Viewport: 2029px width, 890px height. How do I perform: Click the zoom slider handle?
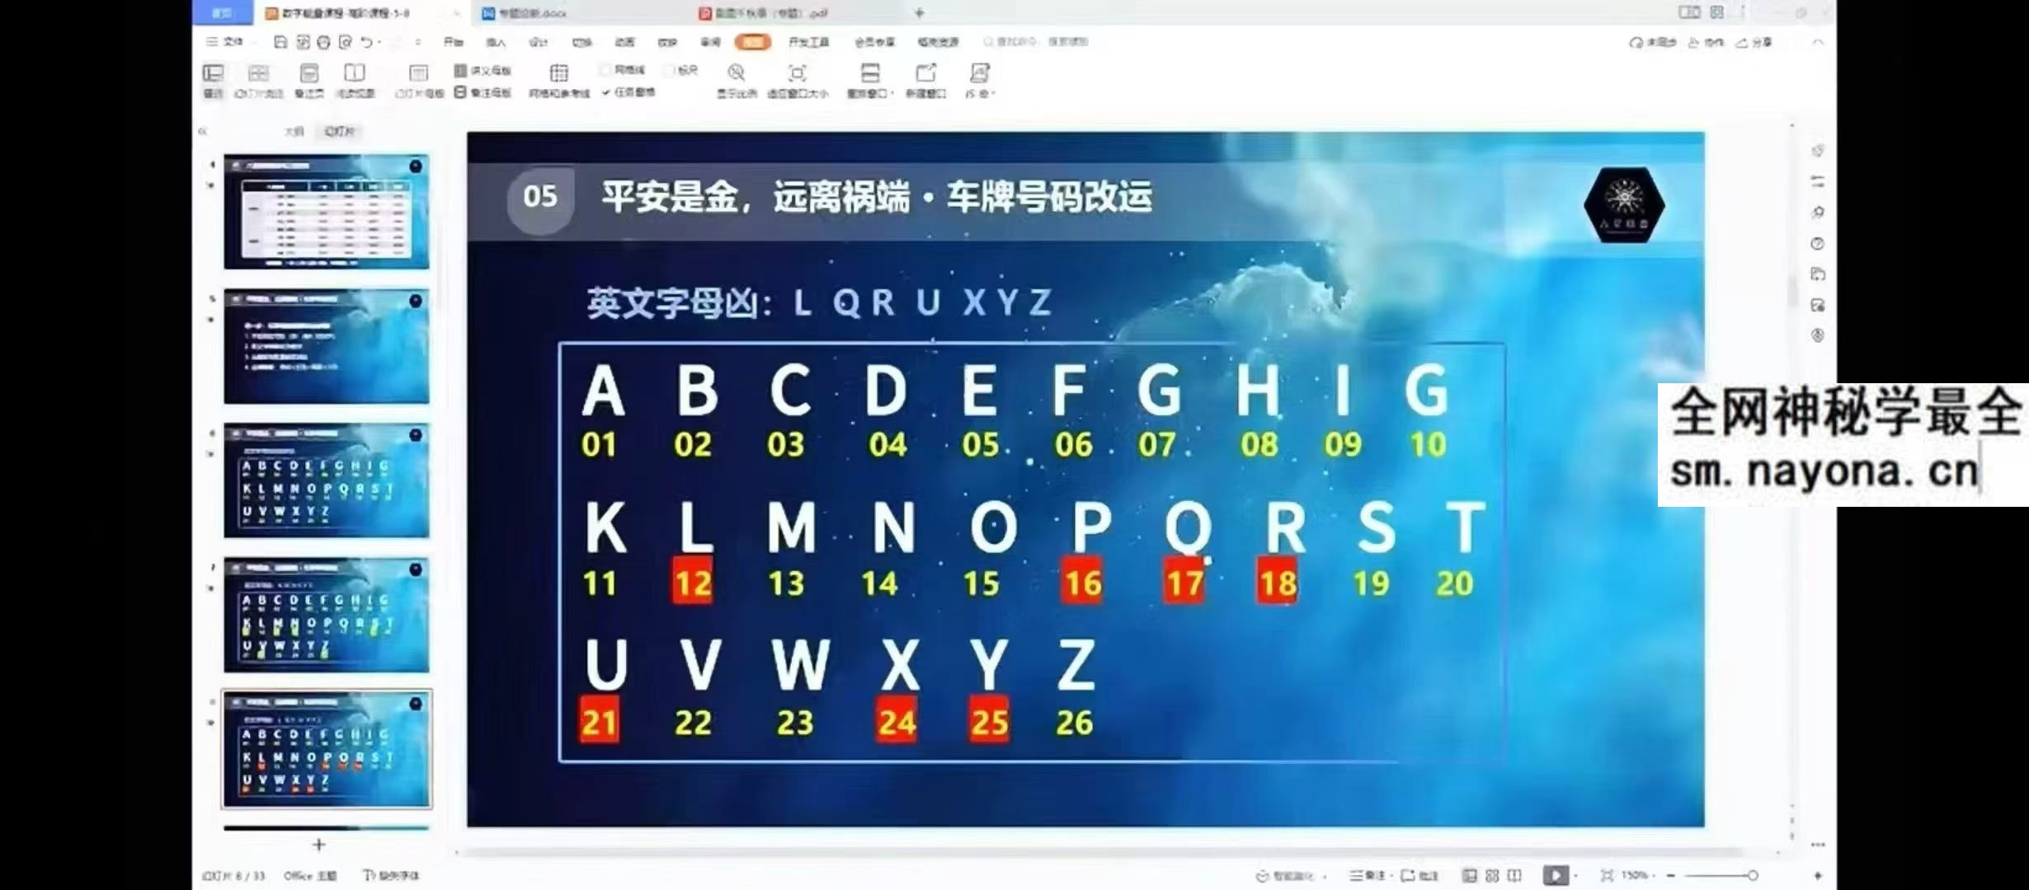click(1753, 875)
